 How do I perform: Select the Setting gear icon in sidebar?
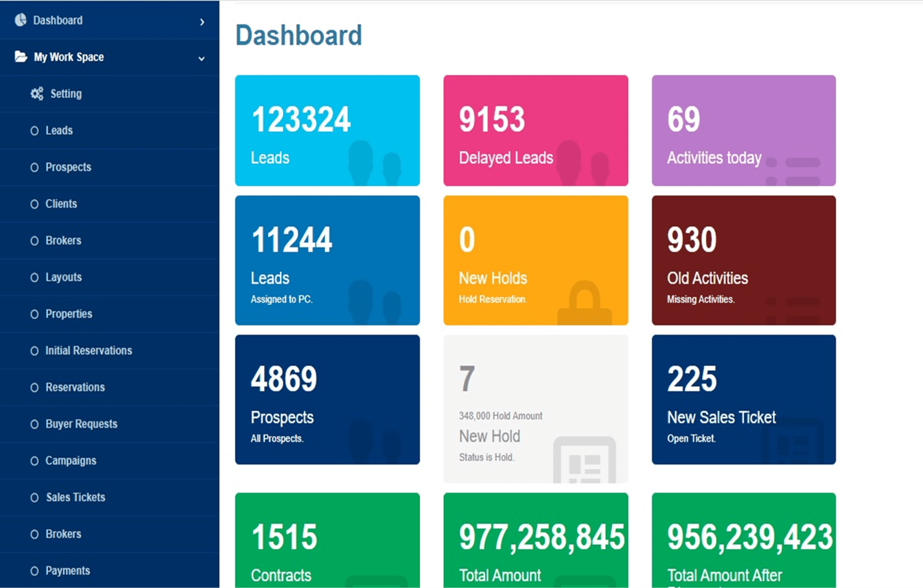(x=36, y=93)
